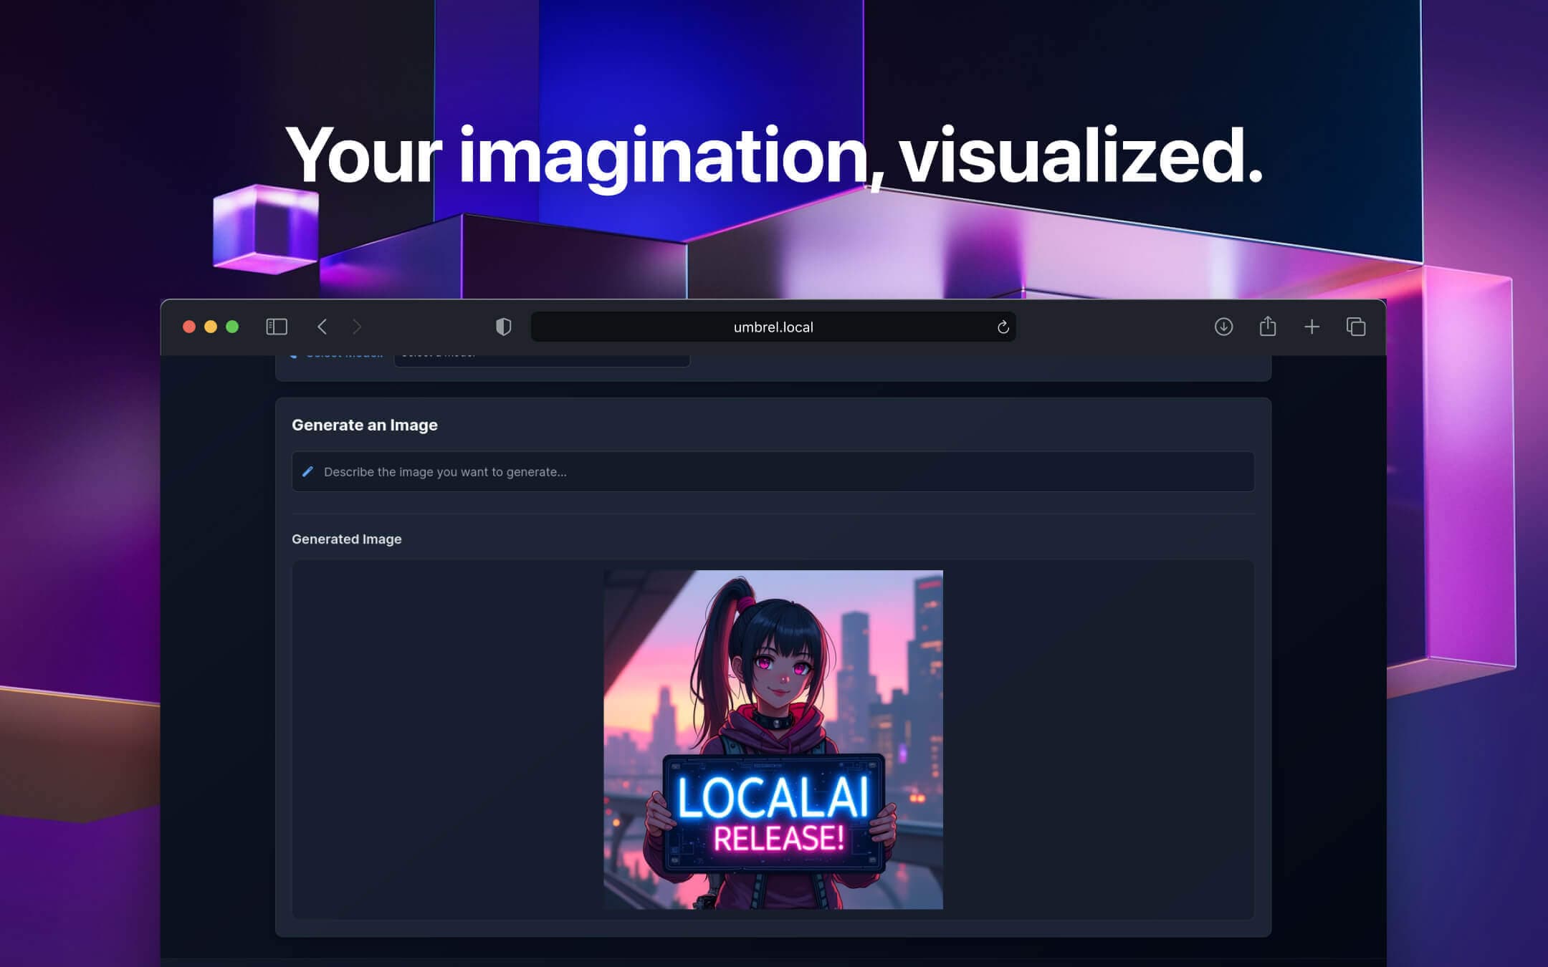The width and height of the screenshot is (1548, 967).
Task: Go back to the previous page
Action: (x=322, y=327)
